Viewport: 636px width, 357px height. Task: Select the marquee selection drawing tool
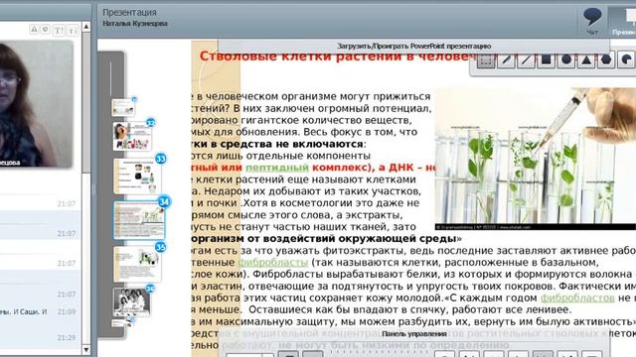(486, 59)
